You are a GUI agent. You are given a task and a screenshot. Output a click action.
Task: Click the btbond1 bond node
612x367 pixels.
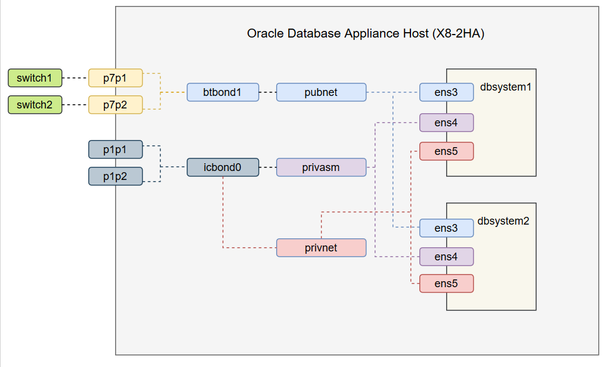point(223,92)
